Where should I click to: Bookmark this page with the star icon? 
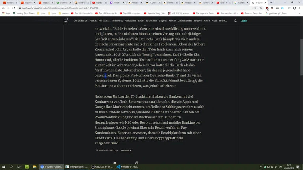[261, 8]
